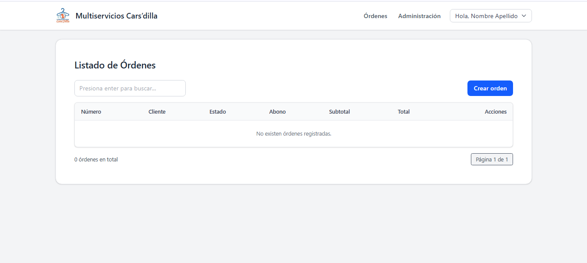The image size is (587, 263).
Task: Click the Página 1 de 1 indicator
Action: (x=492, y=159)
